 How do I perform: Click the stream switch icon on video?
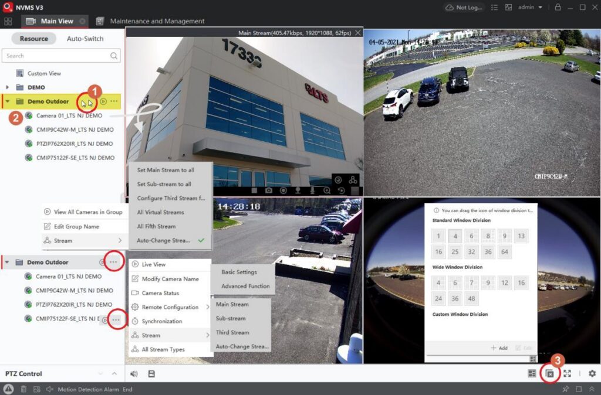point(353,180)
